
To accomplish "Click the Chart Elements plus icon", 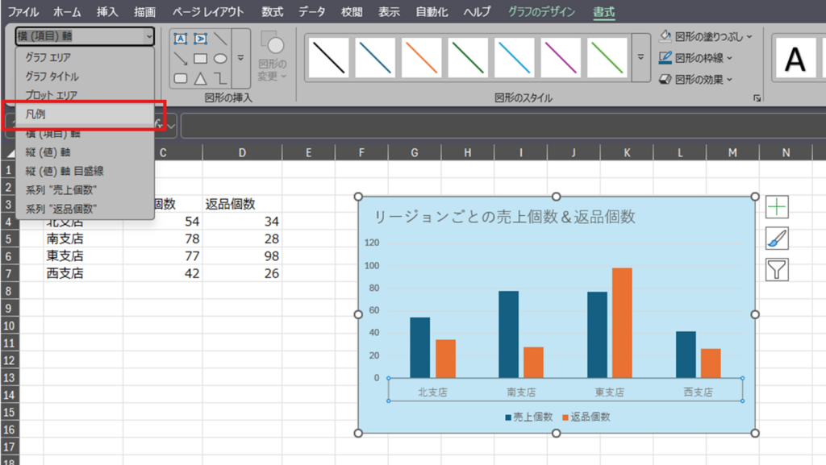I will 777,207.
